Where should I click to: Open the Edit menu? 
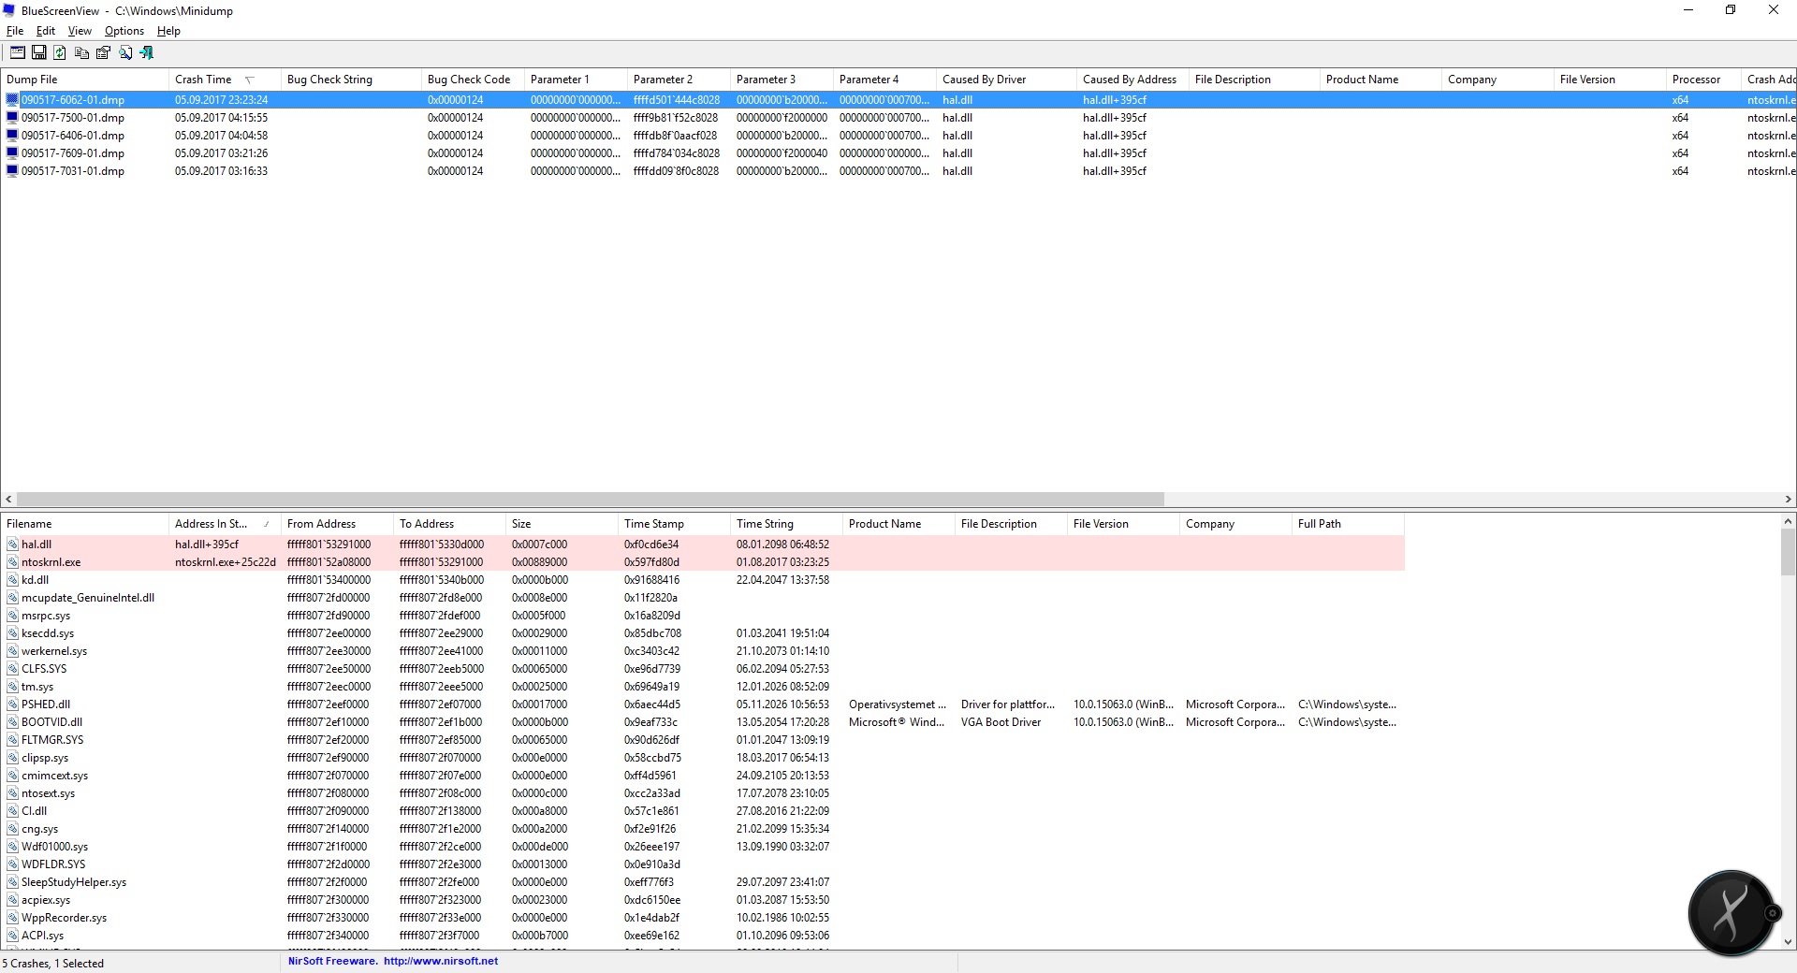pyautogui.click(x=46, y=31)
